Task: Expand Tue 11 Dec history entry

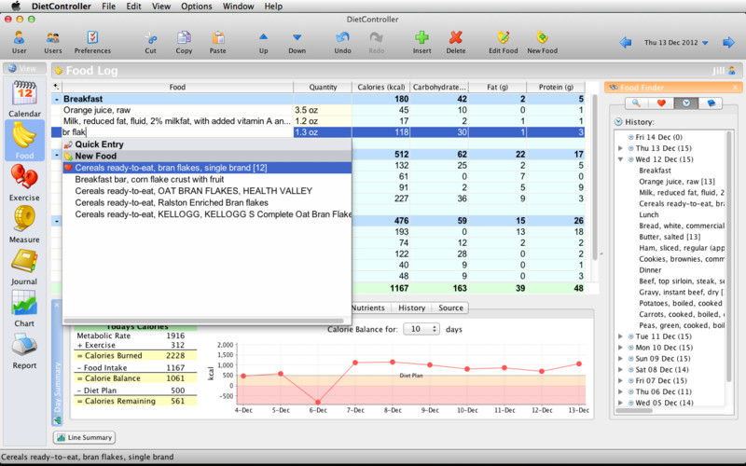Action: tap(620, 336)
